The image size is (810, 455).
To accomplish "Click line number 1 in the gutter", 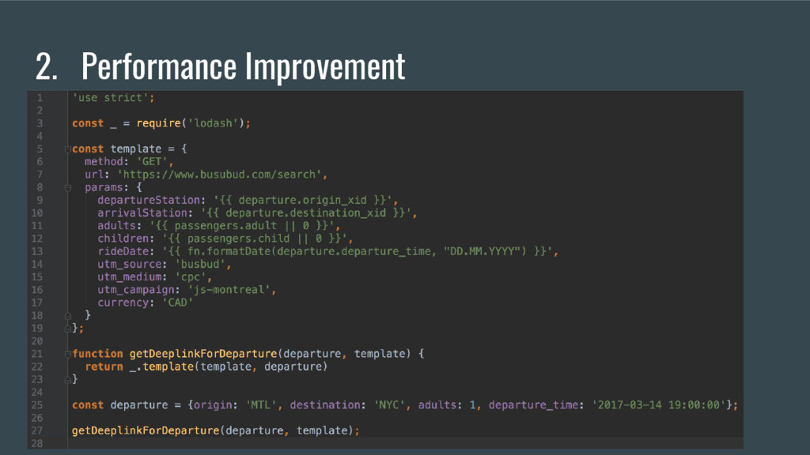I will pyautogui.click(x=40, y=97).
